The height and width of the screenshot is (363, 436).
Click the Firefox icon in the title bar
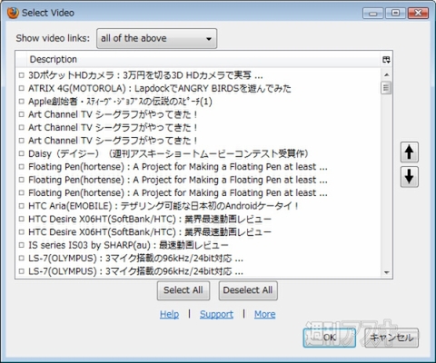13,13
